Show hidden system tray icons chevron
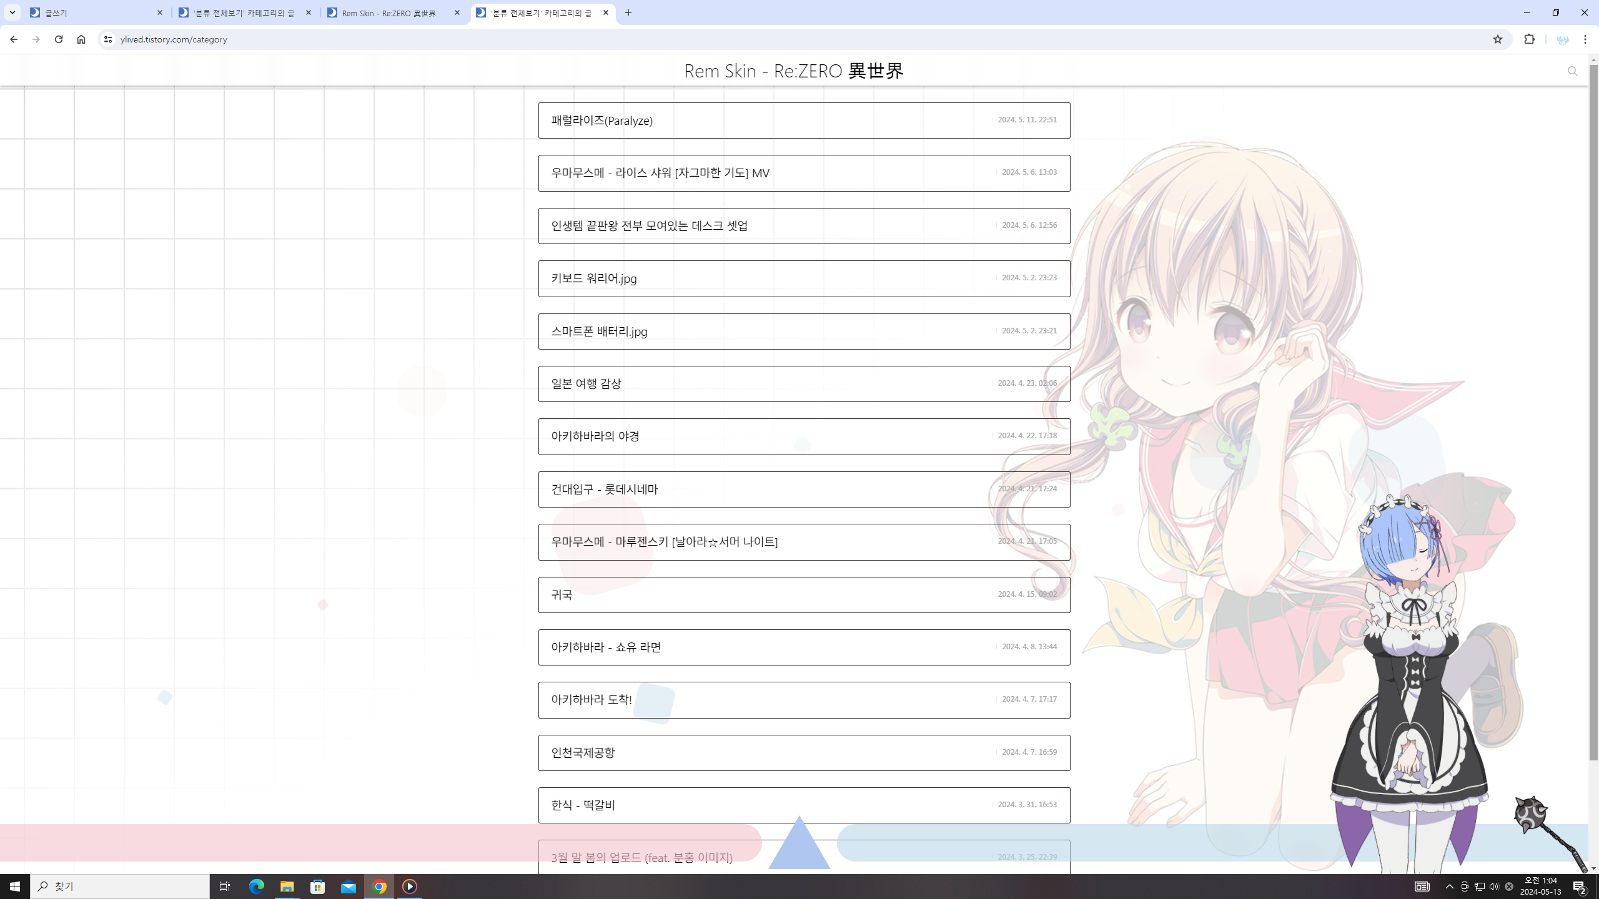 coord(1449,886)
